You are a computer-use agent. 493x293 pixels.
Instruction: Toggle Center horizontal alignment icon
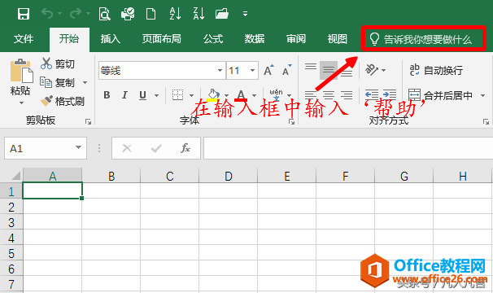point(329,95)
